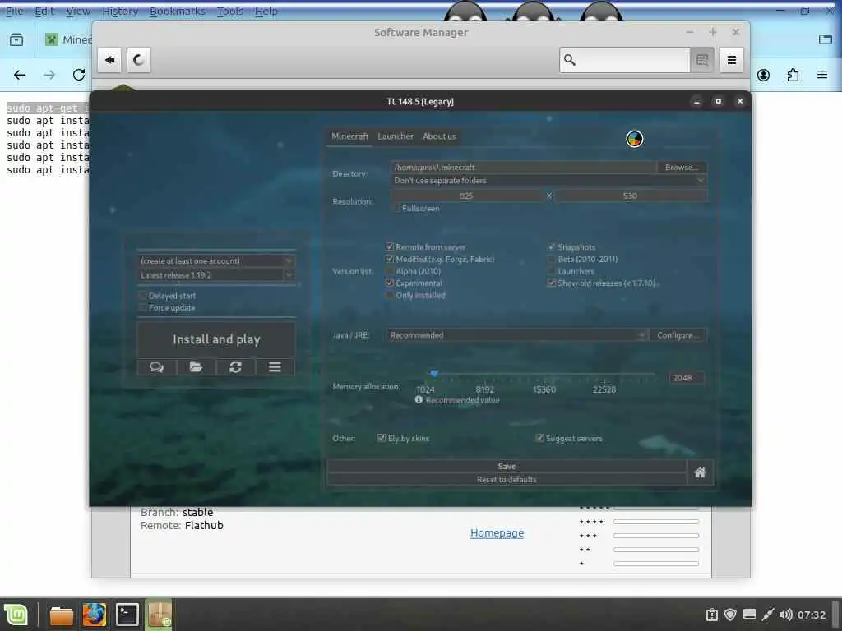Toggle the Software Manager list view icon

coord(701,59)
